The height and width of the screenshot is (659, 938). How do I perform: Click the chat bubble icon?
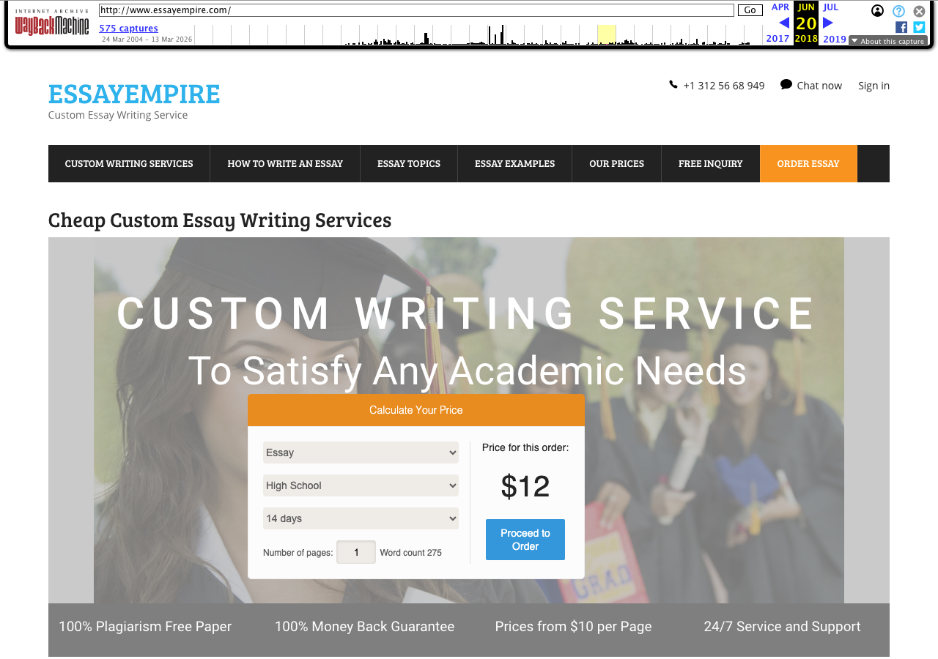[786, 84]
